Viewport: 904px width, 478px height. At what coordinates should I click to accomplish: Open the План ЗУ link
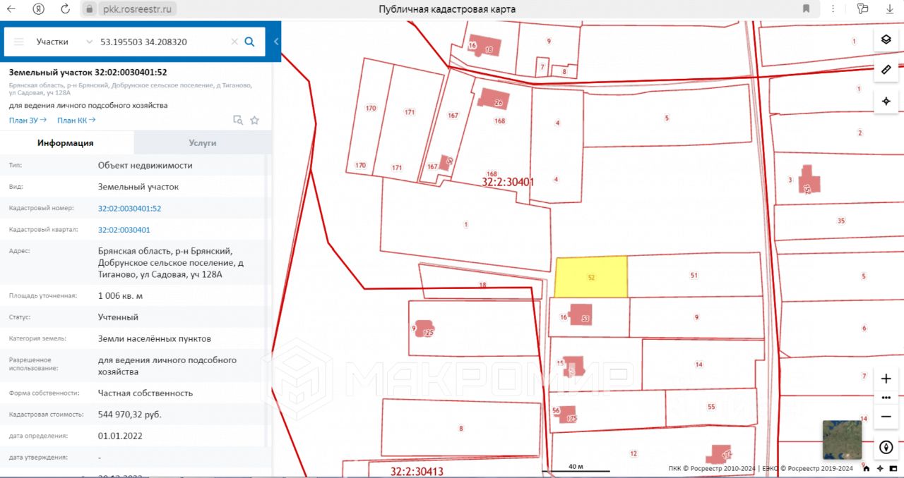pyautogui.click(x=28, y=121)
